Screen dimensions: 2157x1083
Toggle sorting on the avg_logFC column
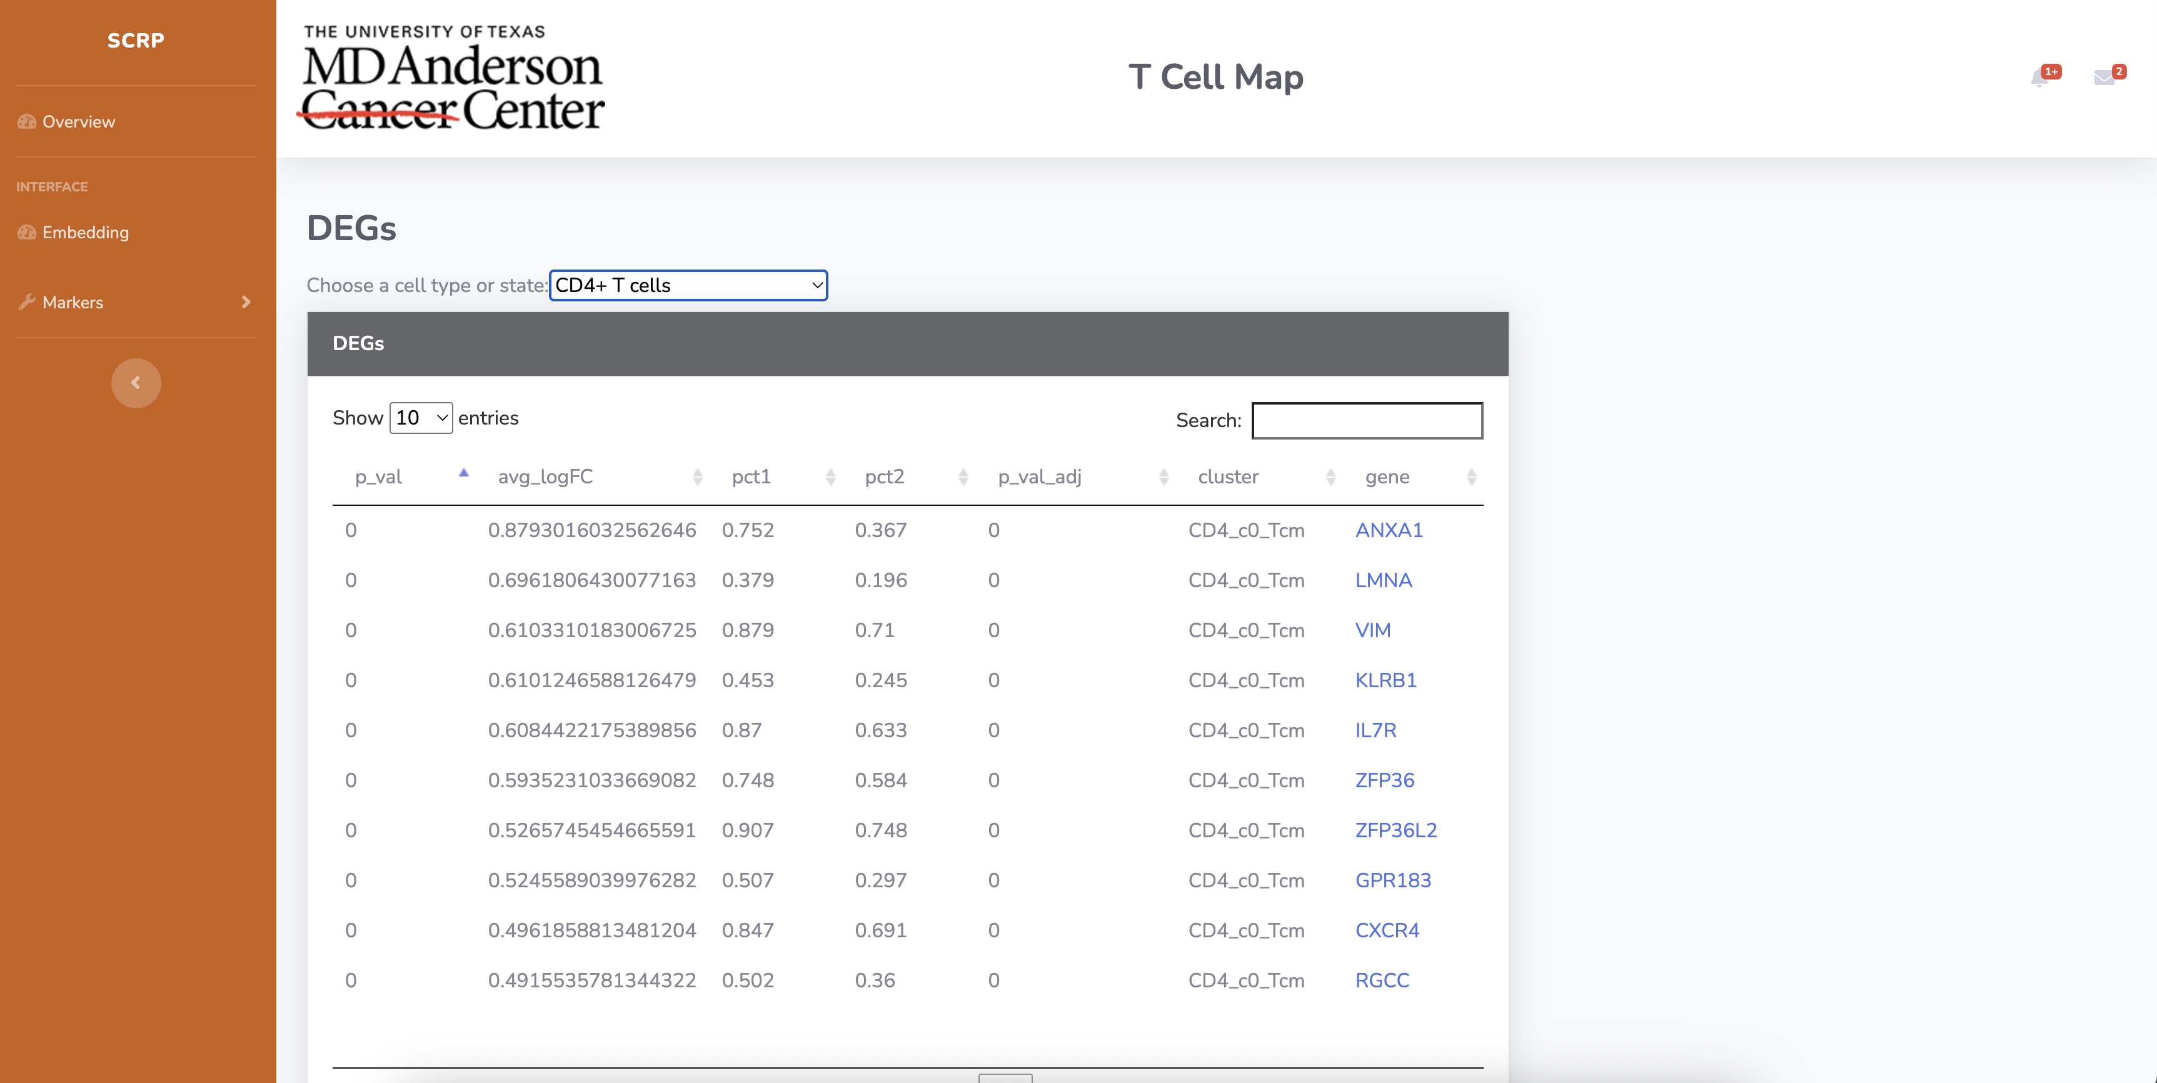click(x=698, y=476)
